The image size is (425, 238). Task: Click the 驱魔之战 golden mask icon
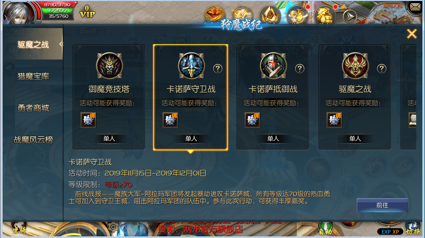[355, 66]
